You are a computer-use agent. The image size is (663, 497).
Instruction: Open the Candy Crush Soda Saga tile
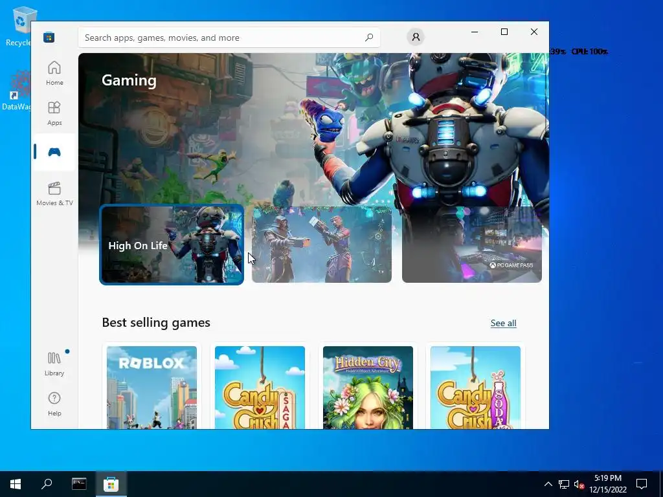[476, 387]
